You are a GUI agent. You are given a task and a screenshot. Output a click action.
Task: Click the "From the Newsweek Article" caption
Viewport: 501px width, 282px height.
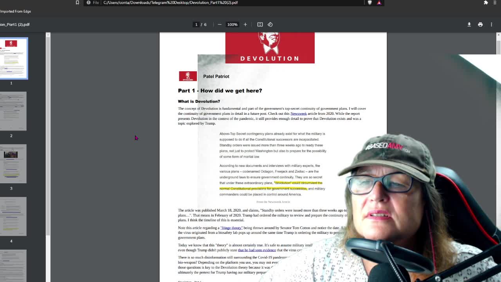[x=273, y=202]
